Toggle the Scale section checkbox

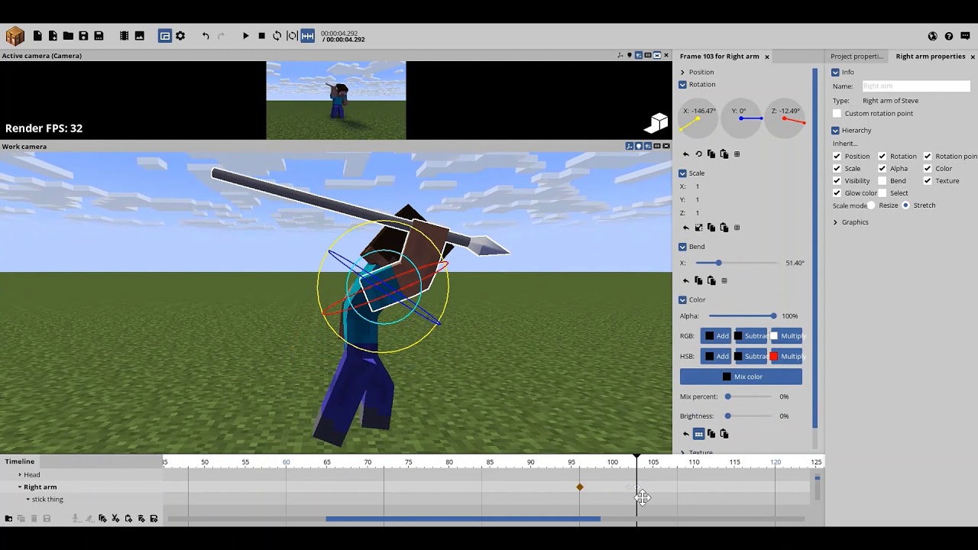[x=683, y=173]
